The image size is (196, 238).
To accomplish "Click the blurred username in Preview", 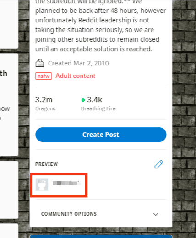I will (x=66, y=183).
